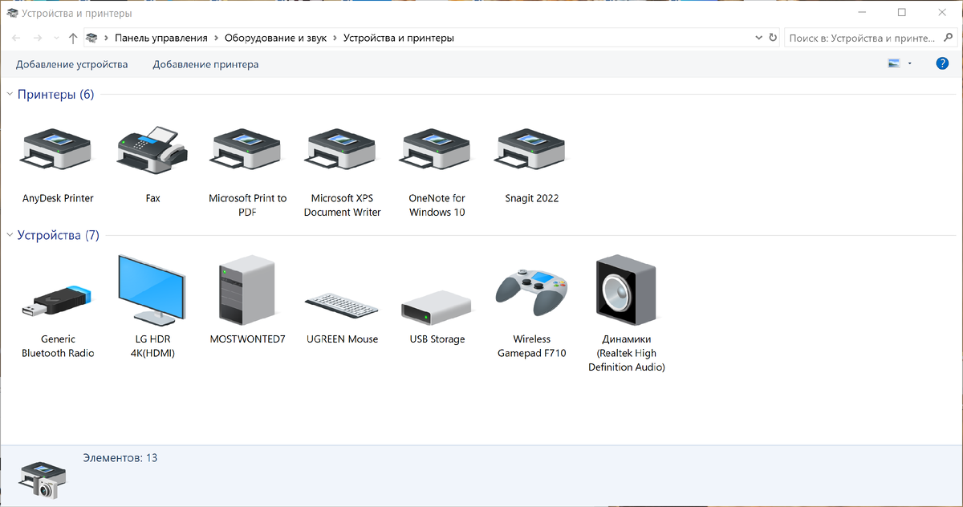Click the USB Storage label

437,339
